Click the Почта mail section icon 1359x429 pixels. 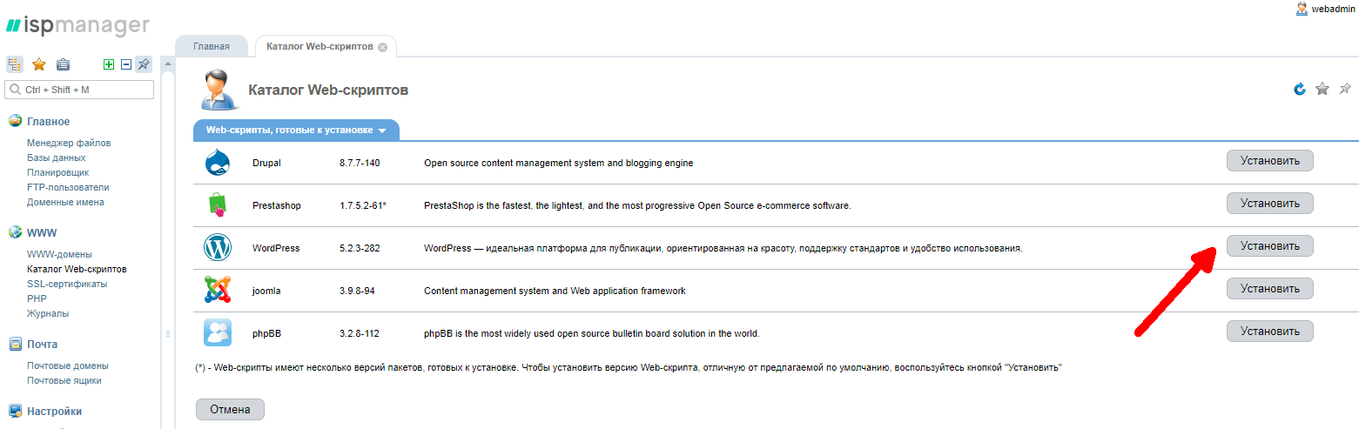tap(15, 344)
